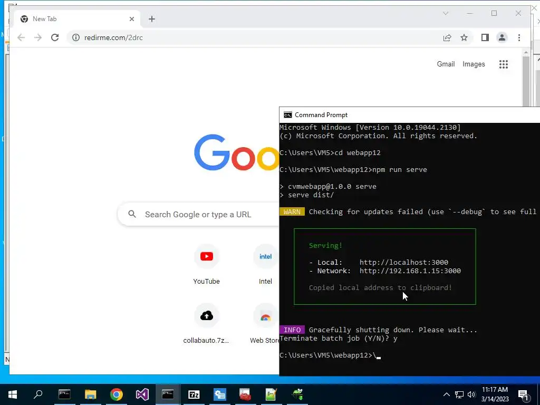Open the Web Store shortcut
The height and width of the screenshot is (405, 540).
265,324
